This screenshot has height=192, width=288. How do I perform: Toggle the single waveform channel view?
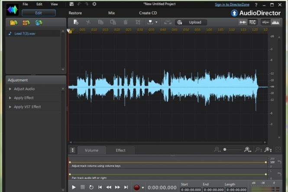point(243,22)
